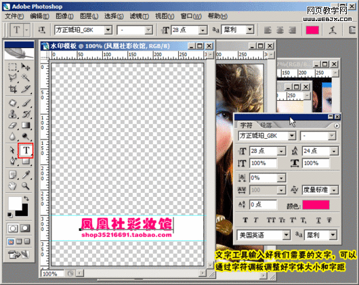Open the 编辑(E) menu
Screen dimensions: 359x285
pyautogui.click(x=39, y=16)
